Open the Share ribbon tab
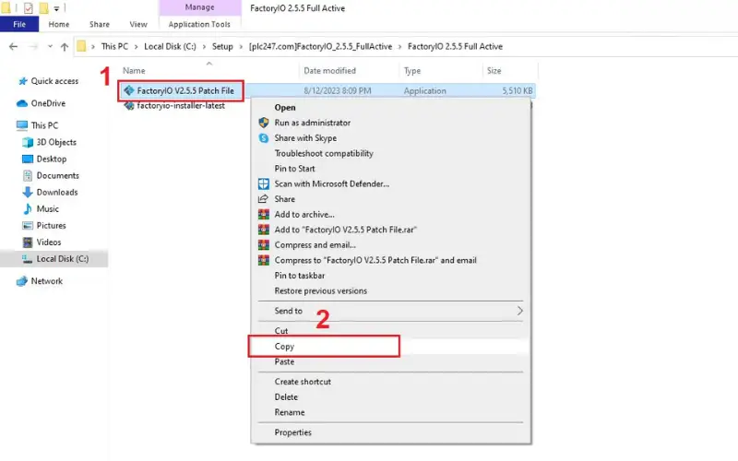Image resolution: width=738 pixels, height=461 pixels. click(100, 24)
